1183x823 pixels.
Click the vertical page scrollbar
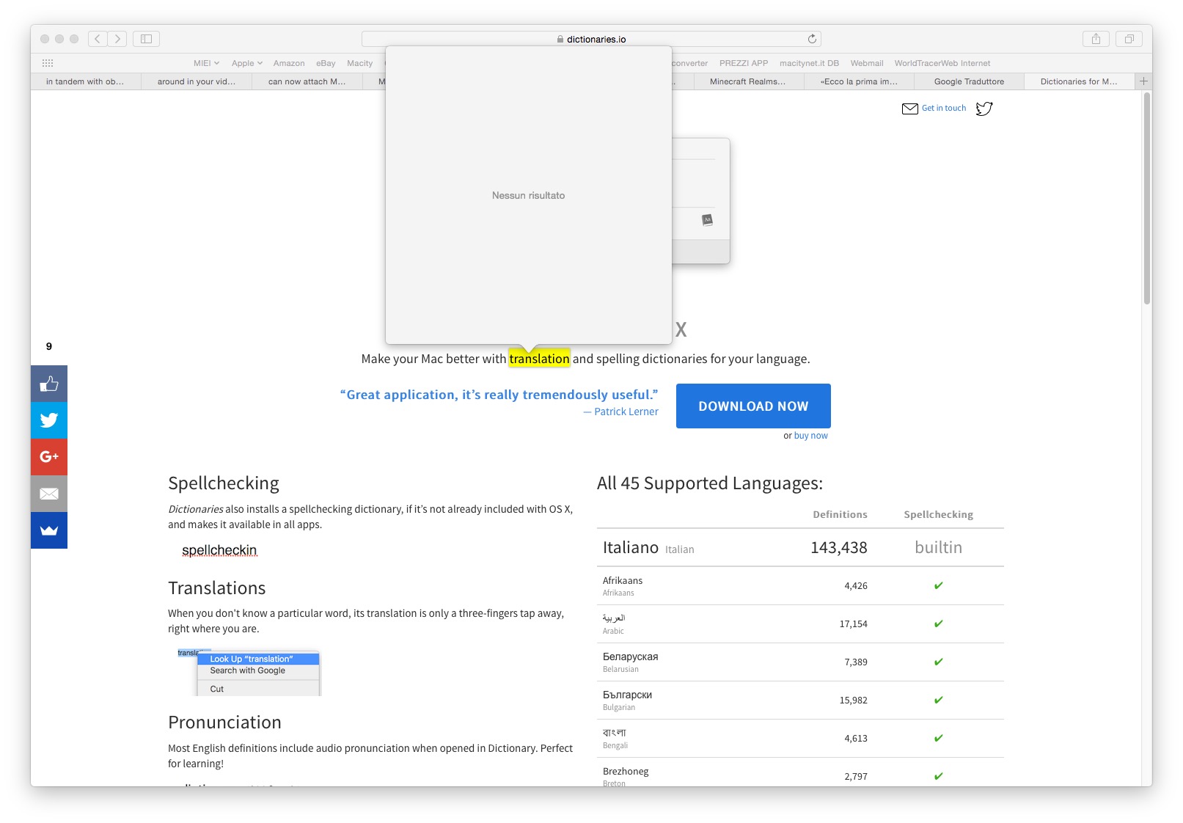pyautogui.click(x=1146, y=198)
